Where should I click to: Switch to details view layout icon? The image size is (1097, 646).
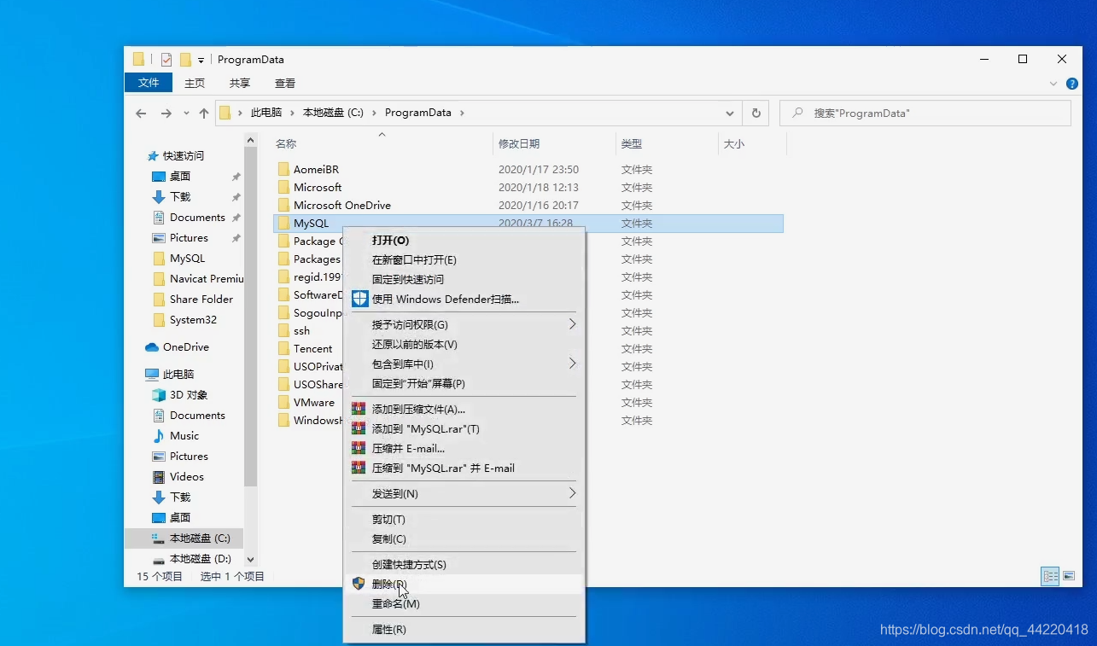click(x=1050, y=576)
